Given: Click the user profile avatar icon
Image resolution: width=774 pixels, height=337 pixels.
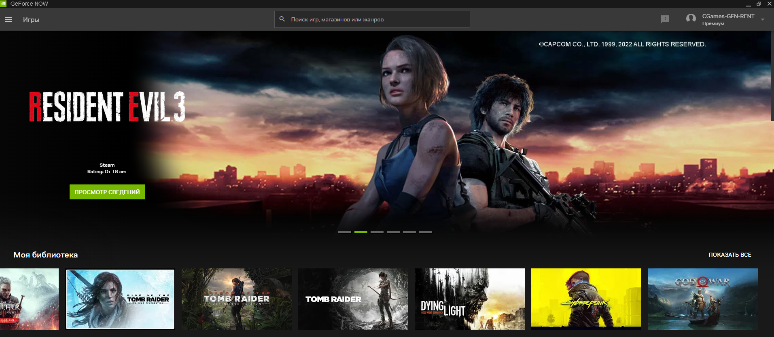Looking at the screenshot, I should pyautogui.click(x=691, y=19).
